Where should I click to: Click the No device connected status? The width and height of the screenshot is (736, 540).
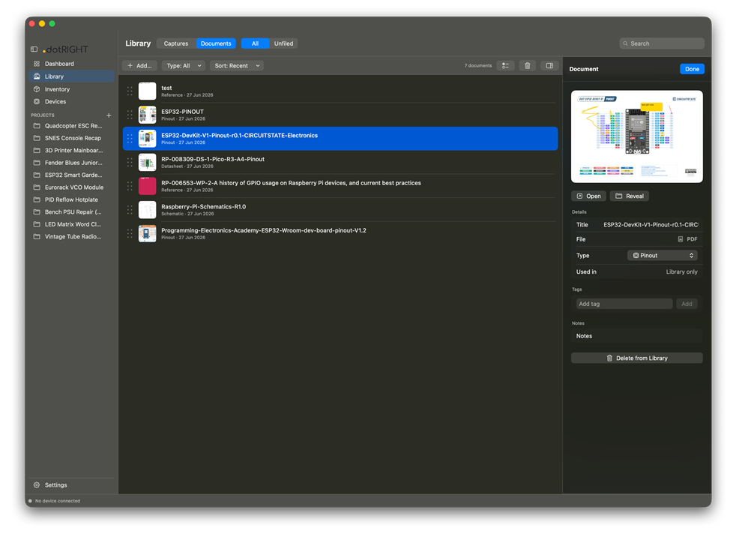(55, 501)
